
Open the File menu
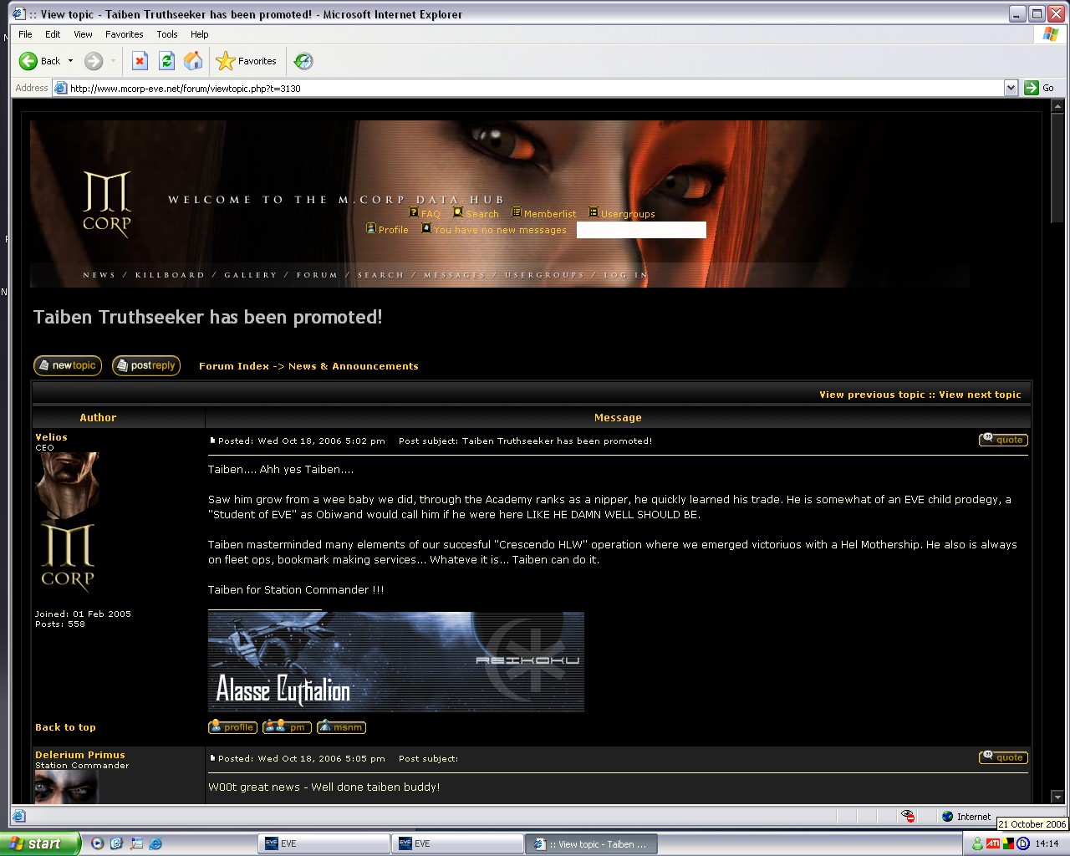tap(25, 34)
